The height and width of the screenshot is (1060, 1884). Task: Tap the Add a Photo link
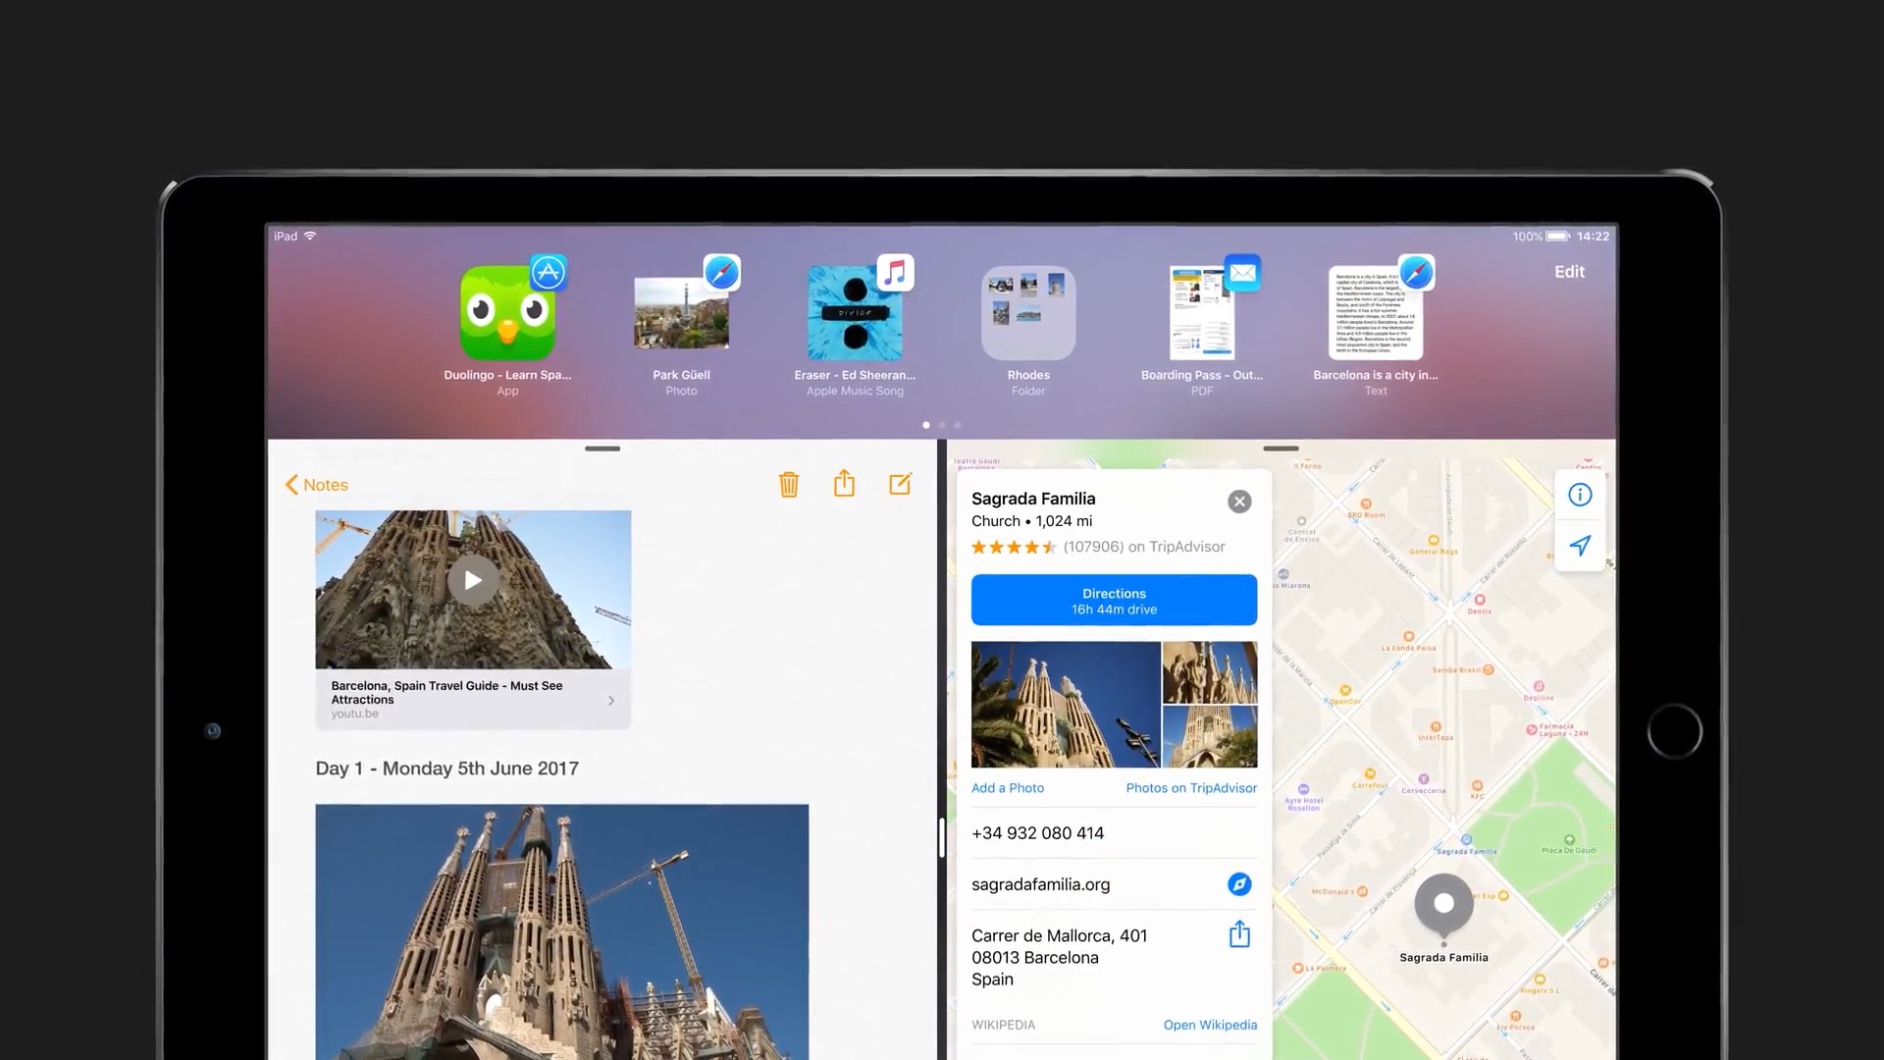click(x=1008, y=788)
